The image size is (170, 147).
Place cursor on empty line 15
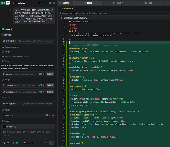pyautogui.click(x=119, y=42)
